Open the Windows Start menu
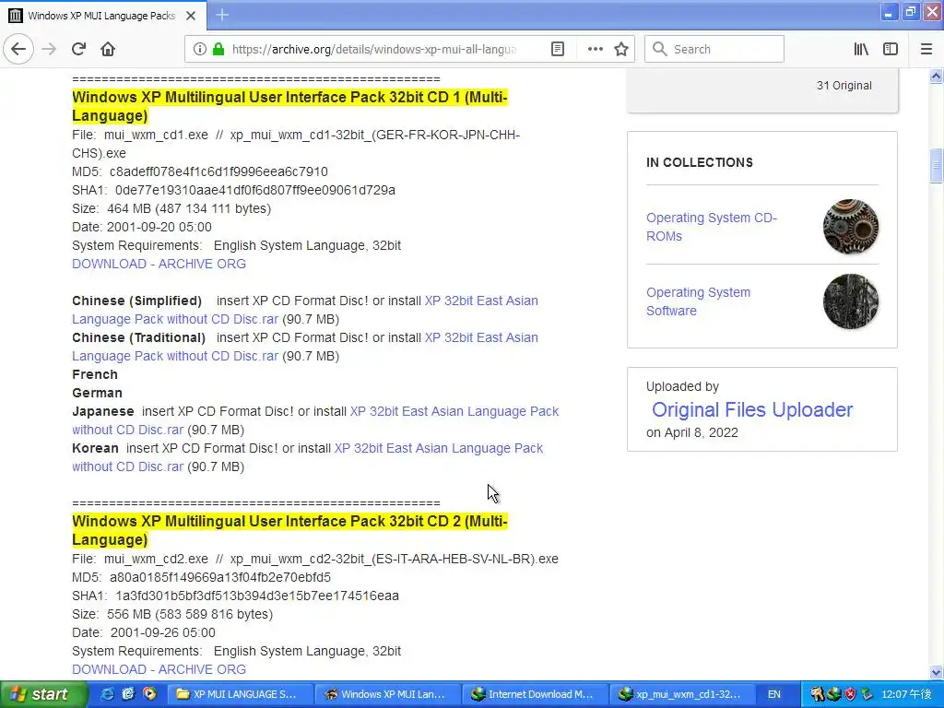Screen dimensions: 944x708 pyautogui.click(x=42, y=694)
